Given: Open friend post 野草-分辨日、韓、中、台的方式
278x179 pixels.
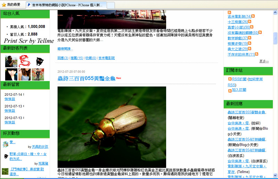Looking at the screenshot, I should 28,156.
